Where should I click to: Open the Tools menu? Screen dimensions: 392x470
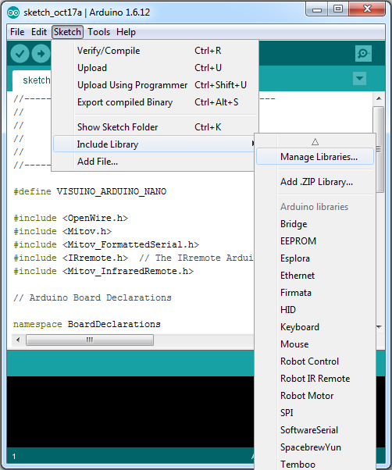point(98,32)
